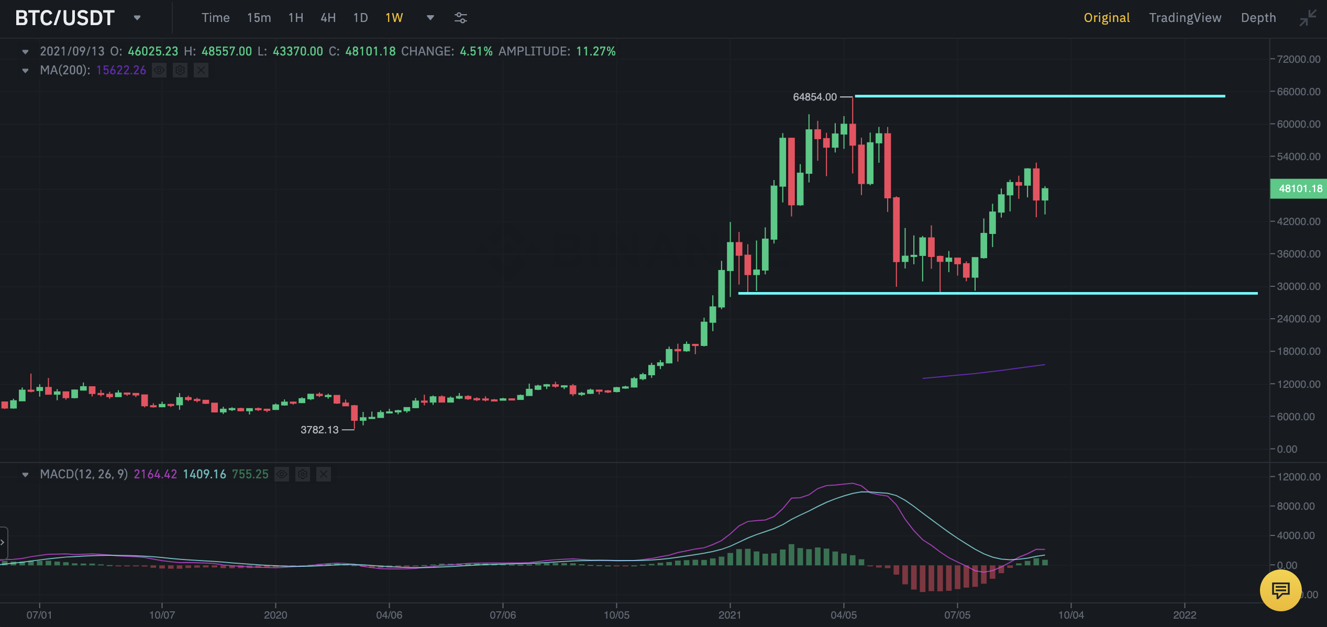Select the 4H timeframe
Image resolution: width=1327 pixels, height=627 pixels.
tap(328, 18)
